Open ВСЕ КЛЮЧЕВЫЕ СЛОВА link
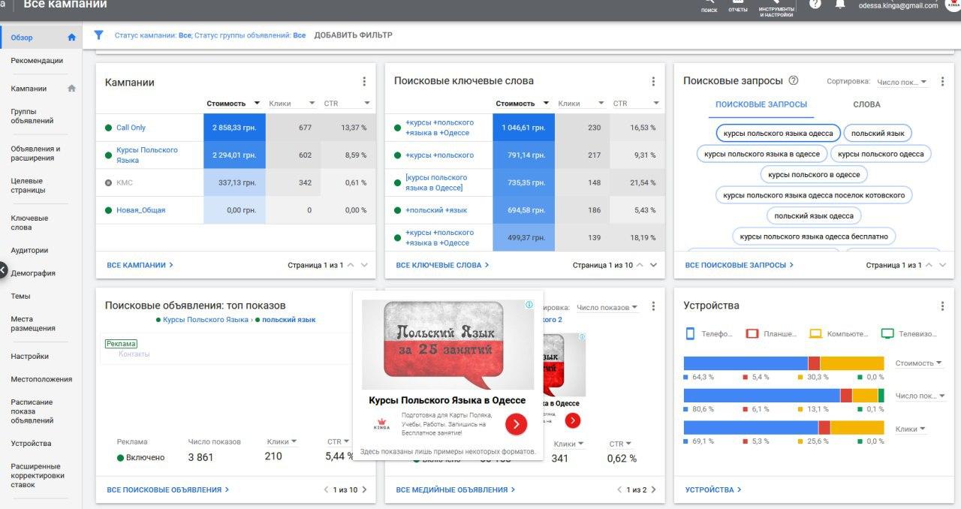The height and width of the screenshot is (509, 961). pos(443,265)
